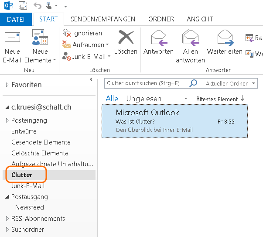This screenshot has width=263, height=237.
Task: Switch to the SENDEN/EMPFANGEN tab
Action: click(102, 19)
